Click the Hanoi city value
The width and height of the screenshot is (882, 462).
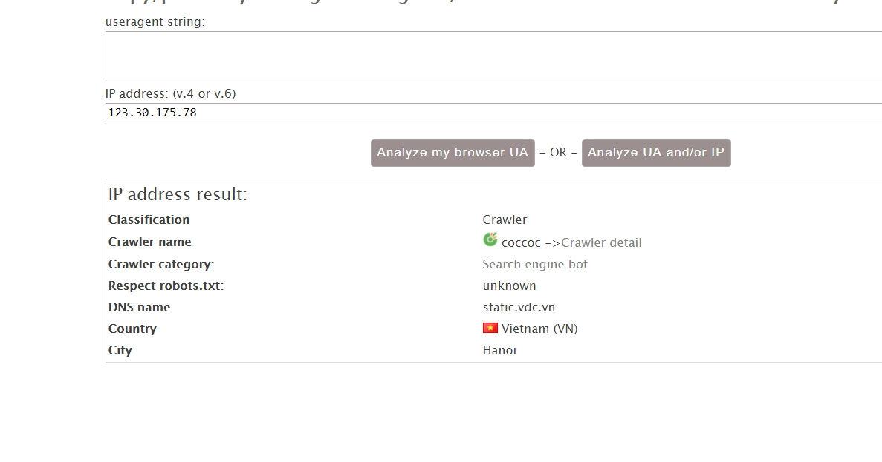[x=499, y=350]
